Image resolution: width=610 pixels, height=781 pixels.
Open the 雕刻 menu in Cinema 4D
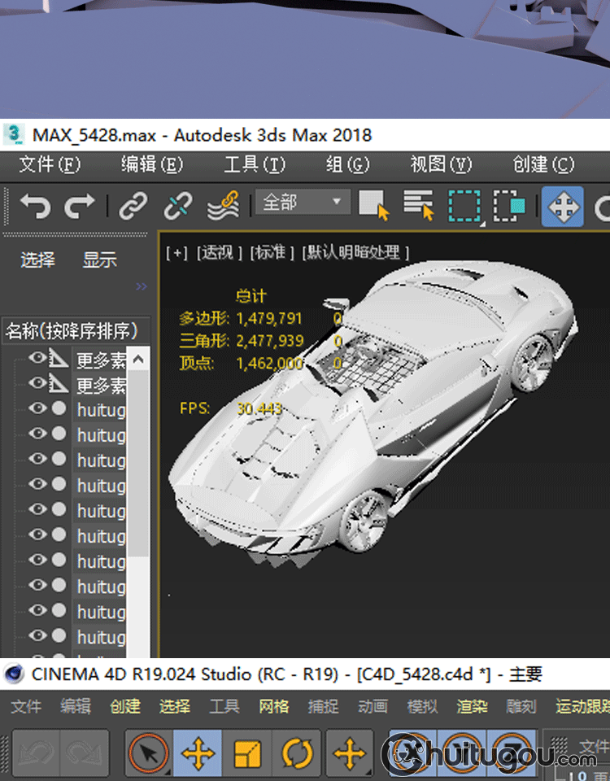click(x=521, y=706)
